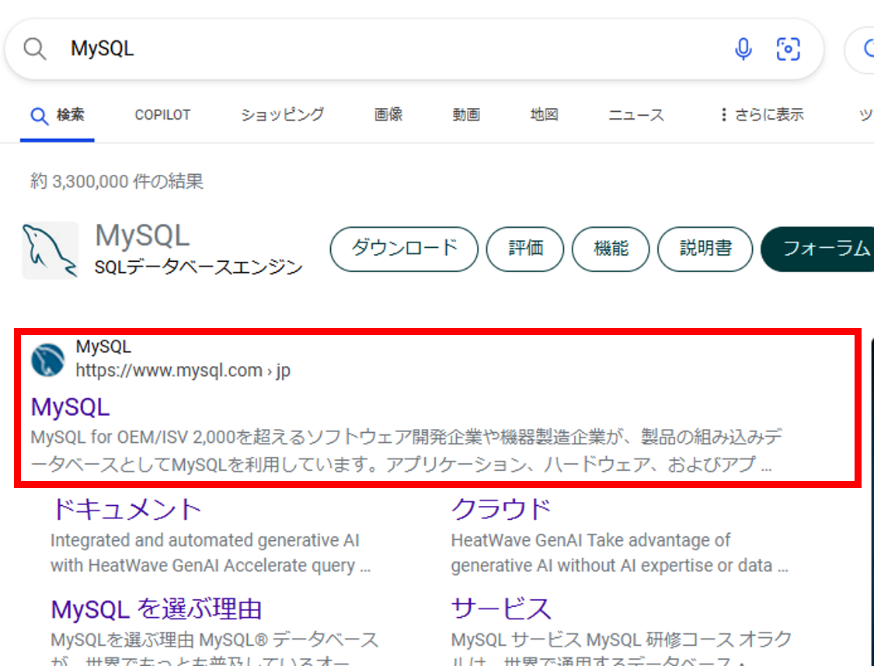The width and height of the screenshot is (874, 666).
Task: Click the MySQL site favicon in the result
Action: tap(47, 359)
